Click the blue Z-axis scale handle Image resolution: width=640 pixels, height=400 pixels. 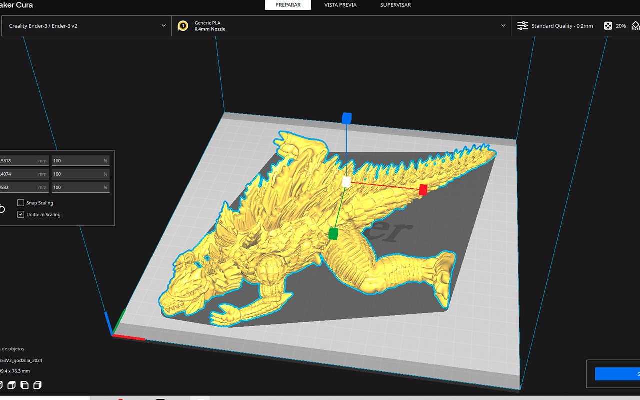[347, 118]
